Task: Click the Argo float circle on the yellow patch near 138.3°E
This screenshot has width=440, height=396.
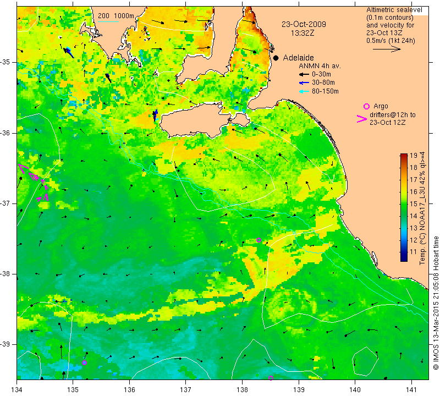Action: point(258,240)
